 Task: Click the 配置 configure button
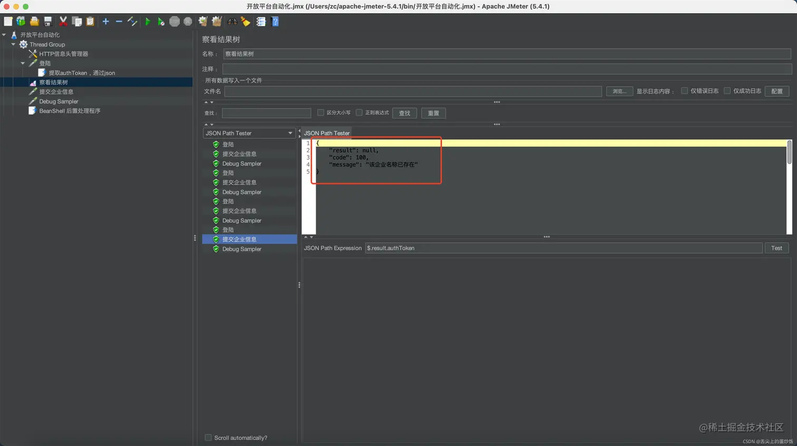pyautogui.click(x=777, y=91)
